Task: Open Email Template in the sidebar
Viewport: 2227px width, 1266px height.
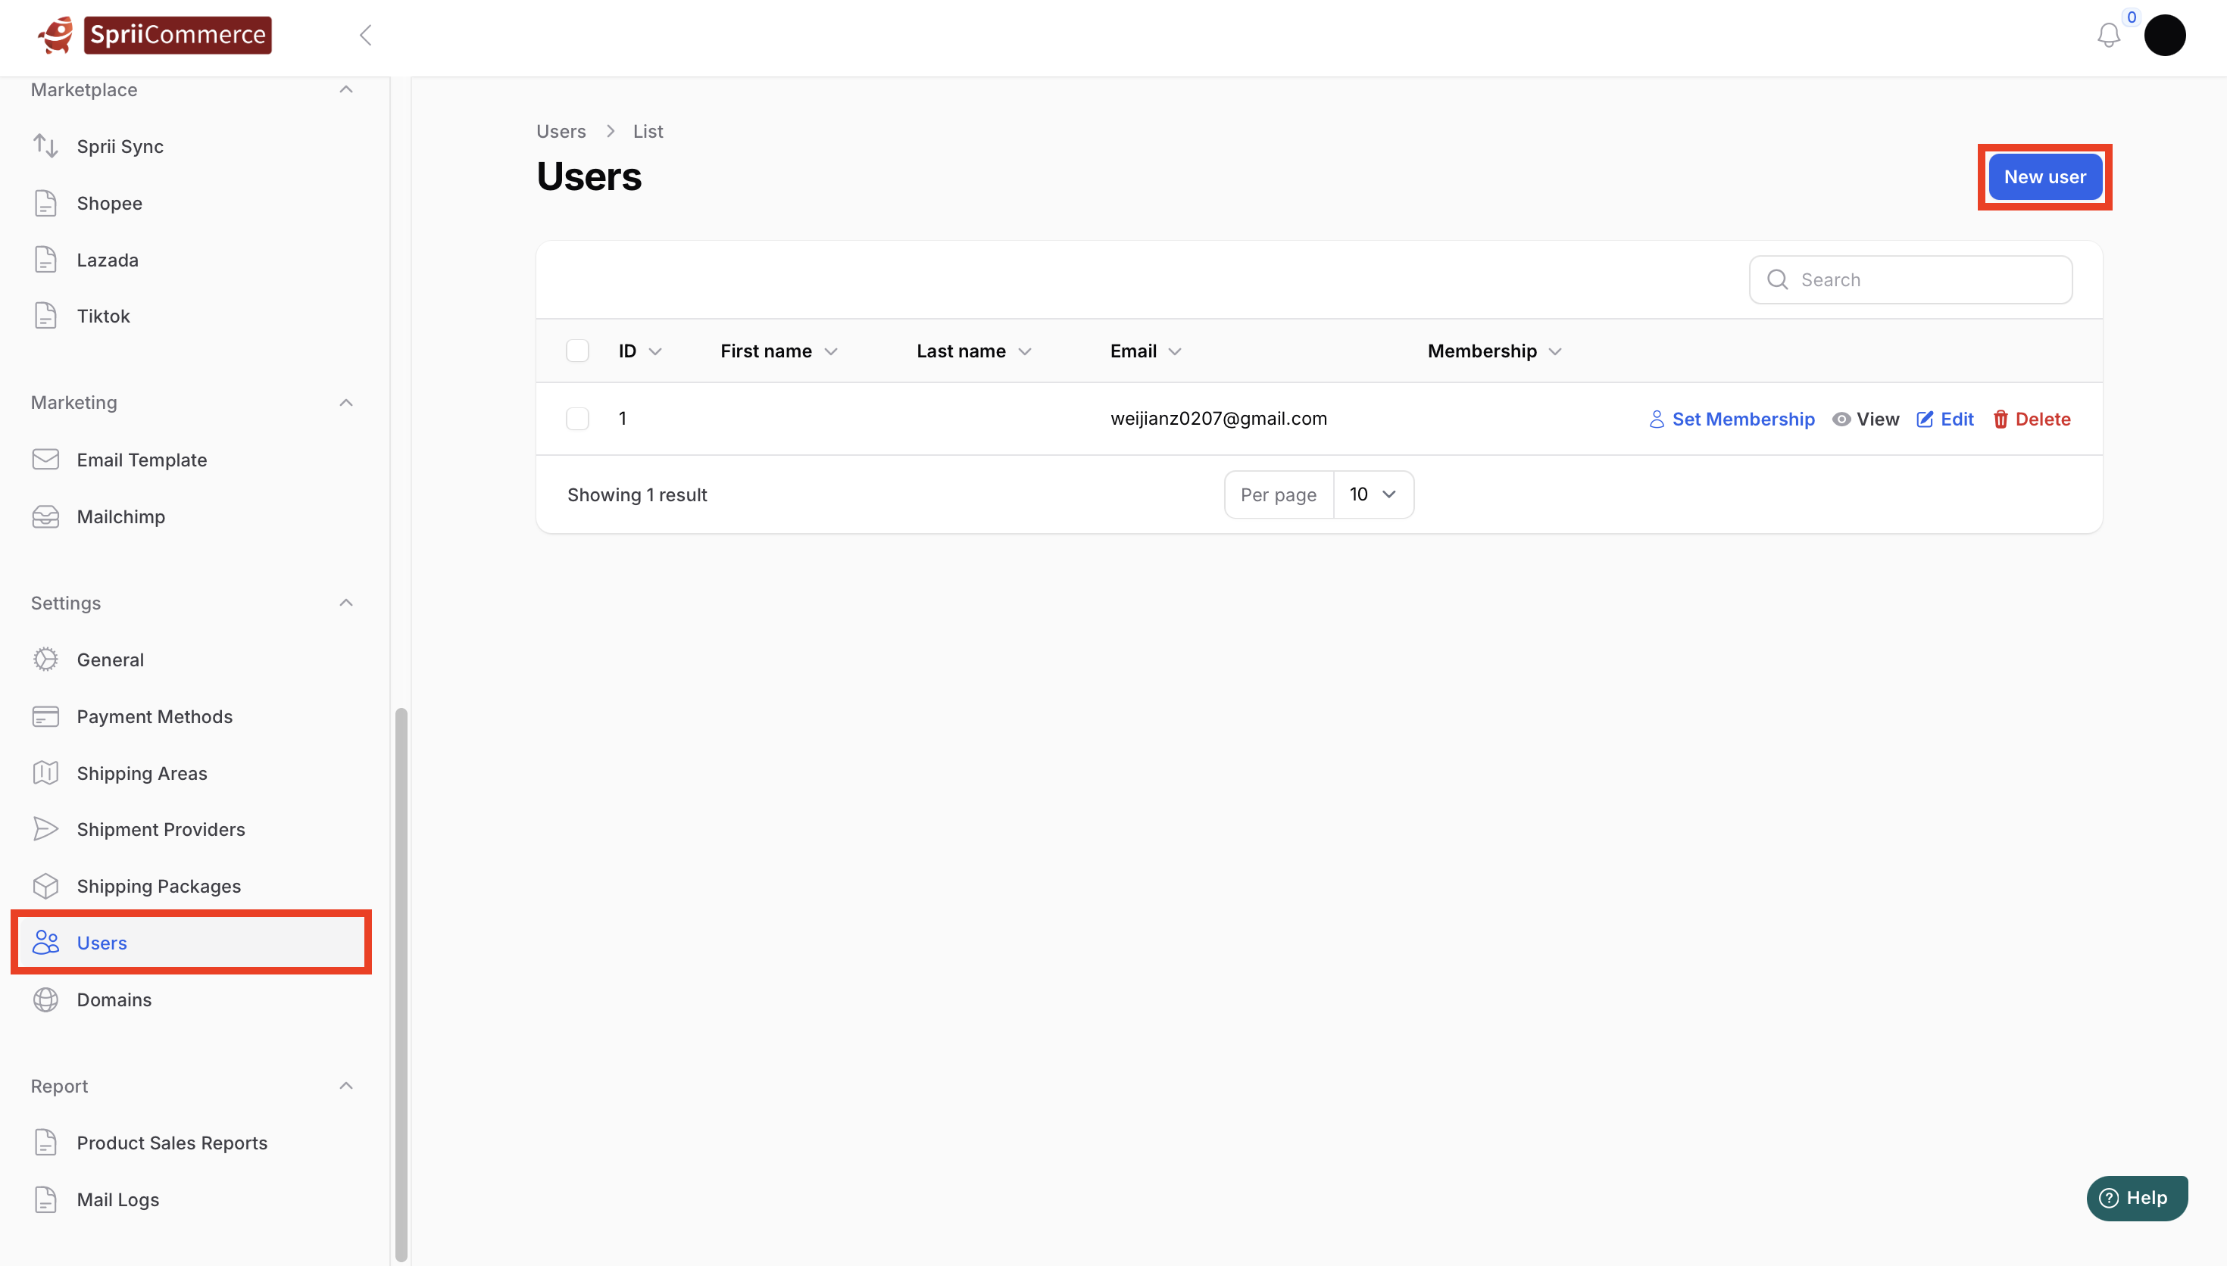Action: (x=142, y=460)
